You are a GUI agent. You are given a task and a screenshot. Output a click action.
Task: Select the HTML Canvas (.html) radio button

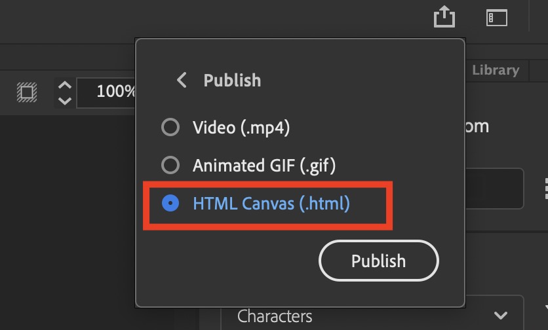tap(170, 203)
